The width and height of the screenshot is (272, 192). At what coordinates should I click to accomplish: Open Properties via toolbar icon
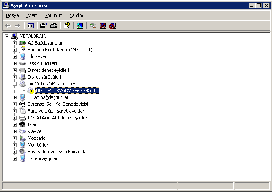tap(44, 25)
